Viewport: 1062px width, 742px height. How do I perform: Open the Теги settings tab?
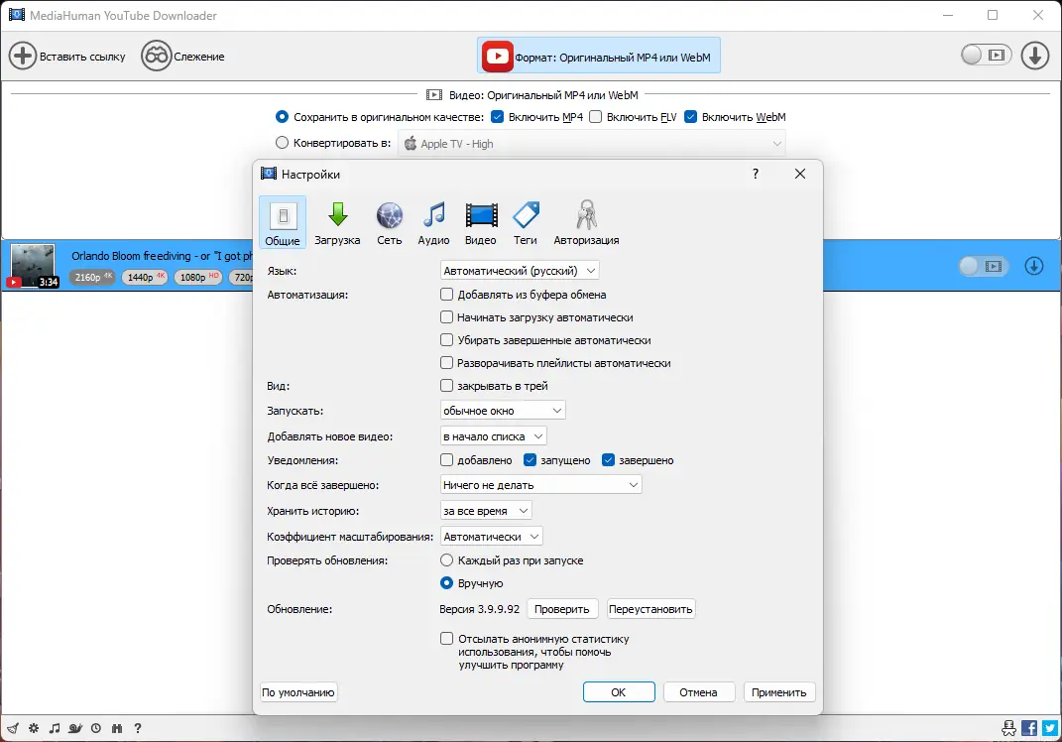click(526, 222)
